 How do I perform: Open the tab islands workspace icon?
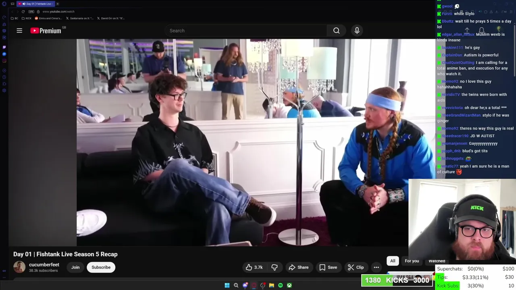point(12,4)
